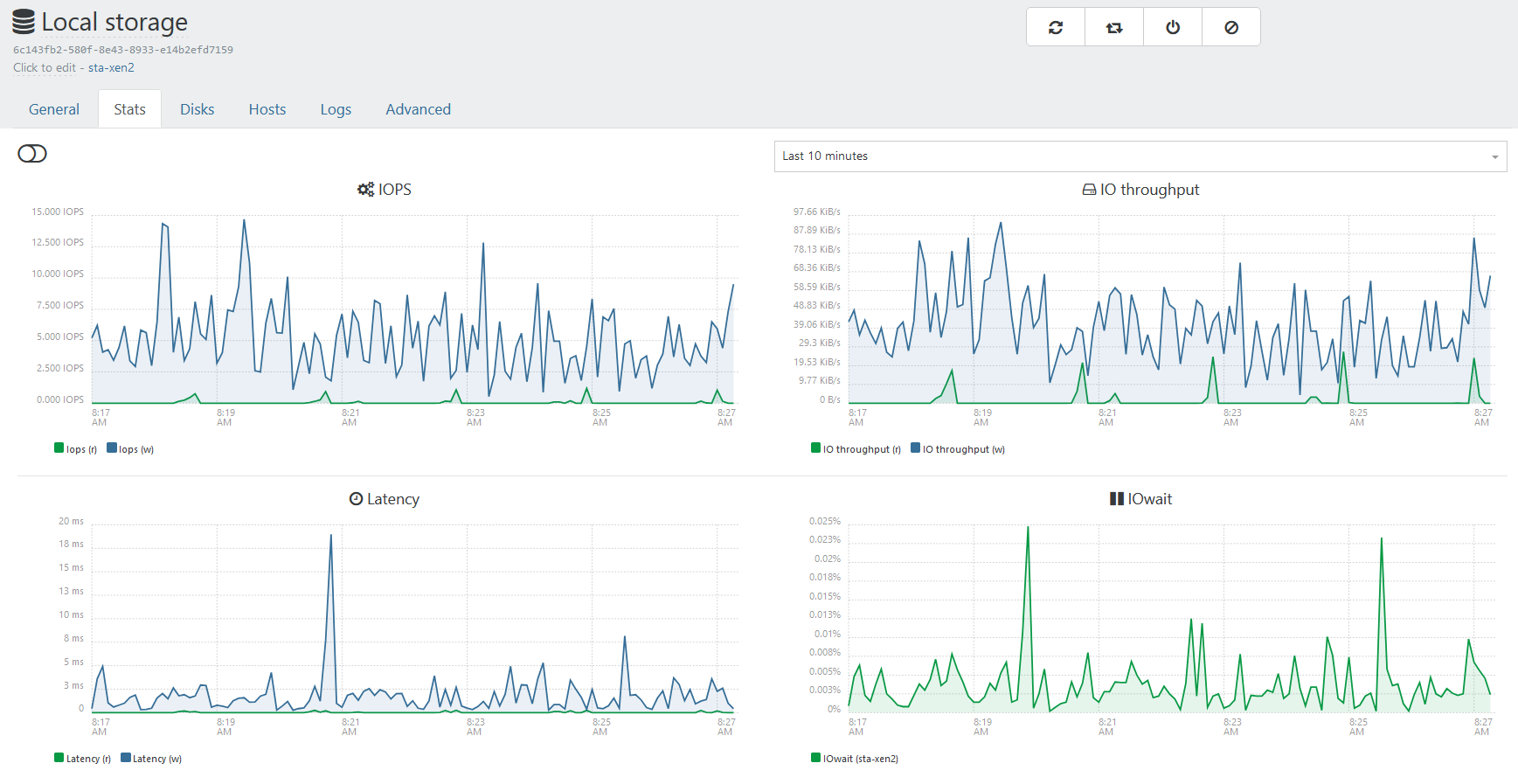Click the 'Click to edit' description text
The image size is (1518, 784).
45,68
